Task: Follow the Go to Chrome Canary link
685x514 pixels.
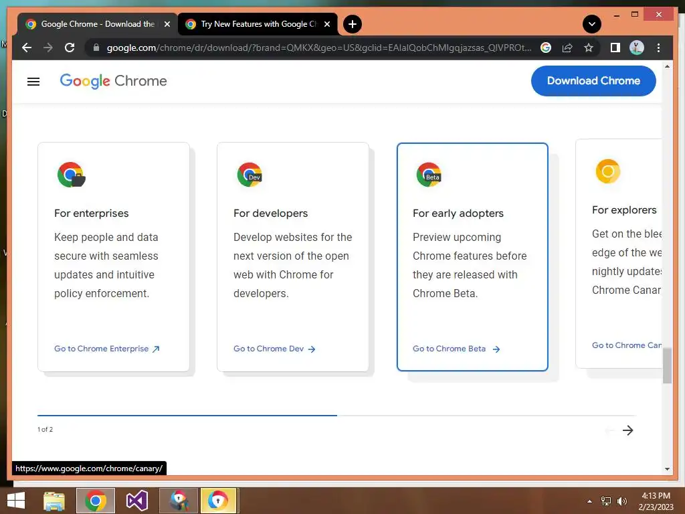Action: tap(626, 345)
